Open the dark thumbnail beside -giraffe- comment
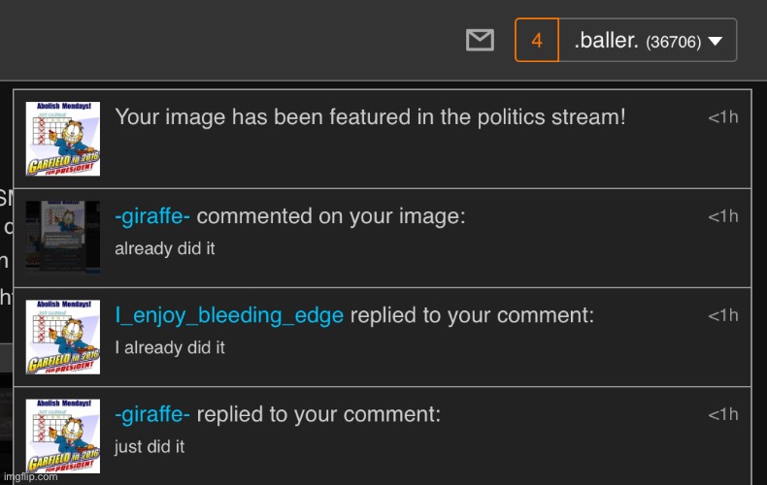767x485 pixels. click(x=62, y=238)
